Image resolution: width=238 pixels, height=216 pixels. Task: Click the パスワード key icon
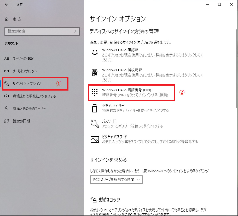pos(95,124)
